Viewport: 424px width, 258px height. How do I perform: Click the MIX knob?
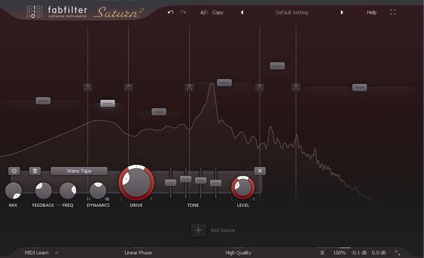[x=13, y=191]
